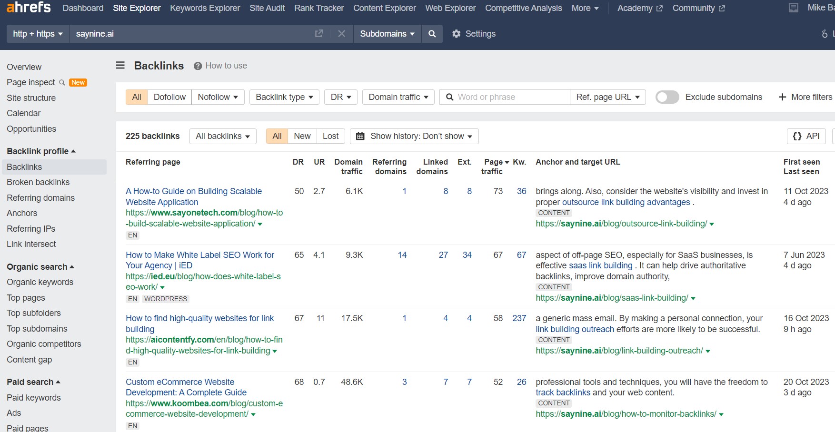Screen dimensions: 835x432
Task: Open Referring domains in sidebar
Action: point(40,198)
